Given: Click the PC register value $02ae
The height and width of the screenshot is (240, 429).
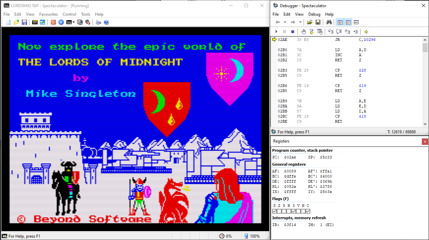Looking at the screenshot, I should (290, 157).
